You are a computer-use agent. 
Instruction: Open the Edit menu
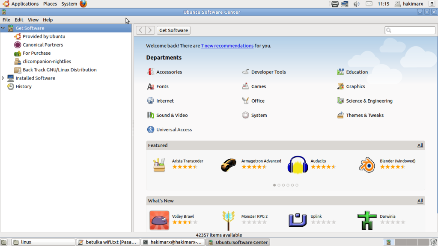pyautogui.click(x=19, y=20)
